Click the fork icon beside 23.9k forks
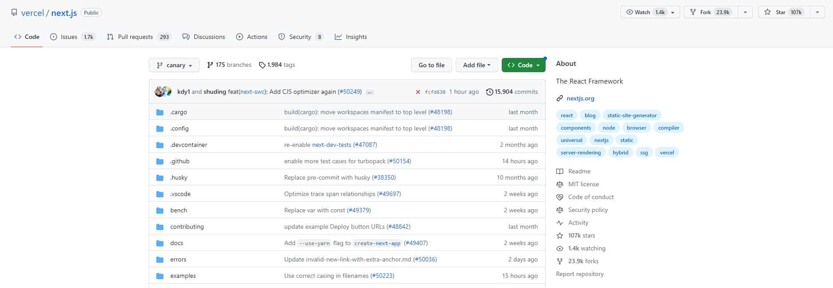The width and height of the screenshot is (833, 288). (x=560, y=261)
